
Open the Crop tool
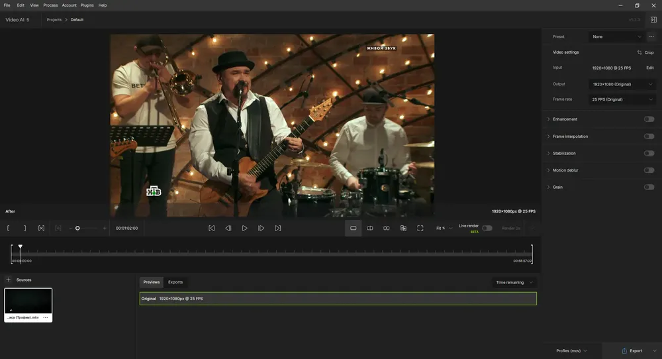point(645,52)
